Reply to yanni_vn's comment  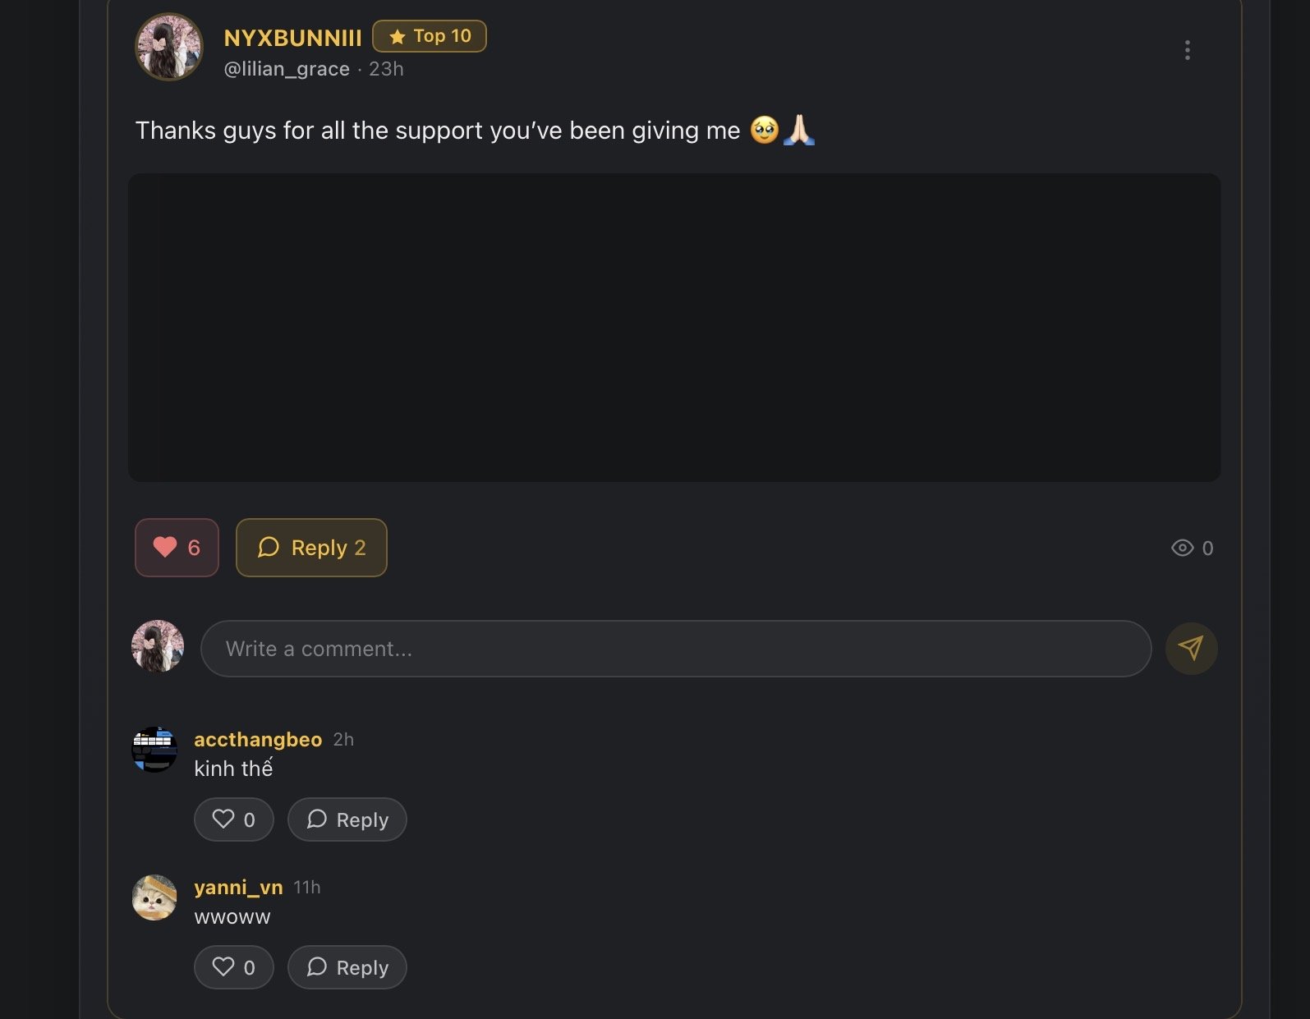pos(347,967)
